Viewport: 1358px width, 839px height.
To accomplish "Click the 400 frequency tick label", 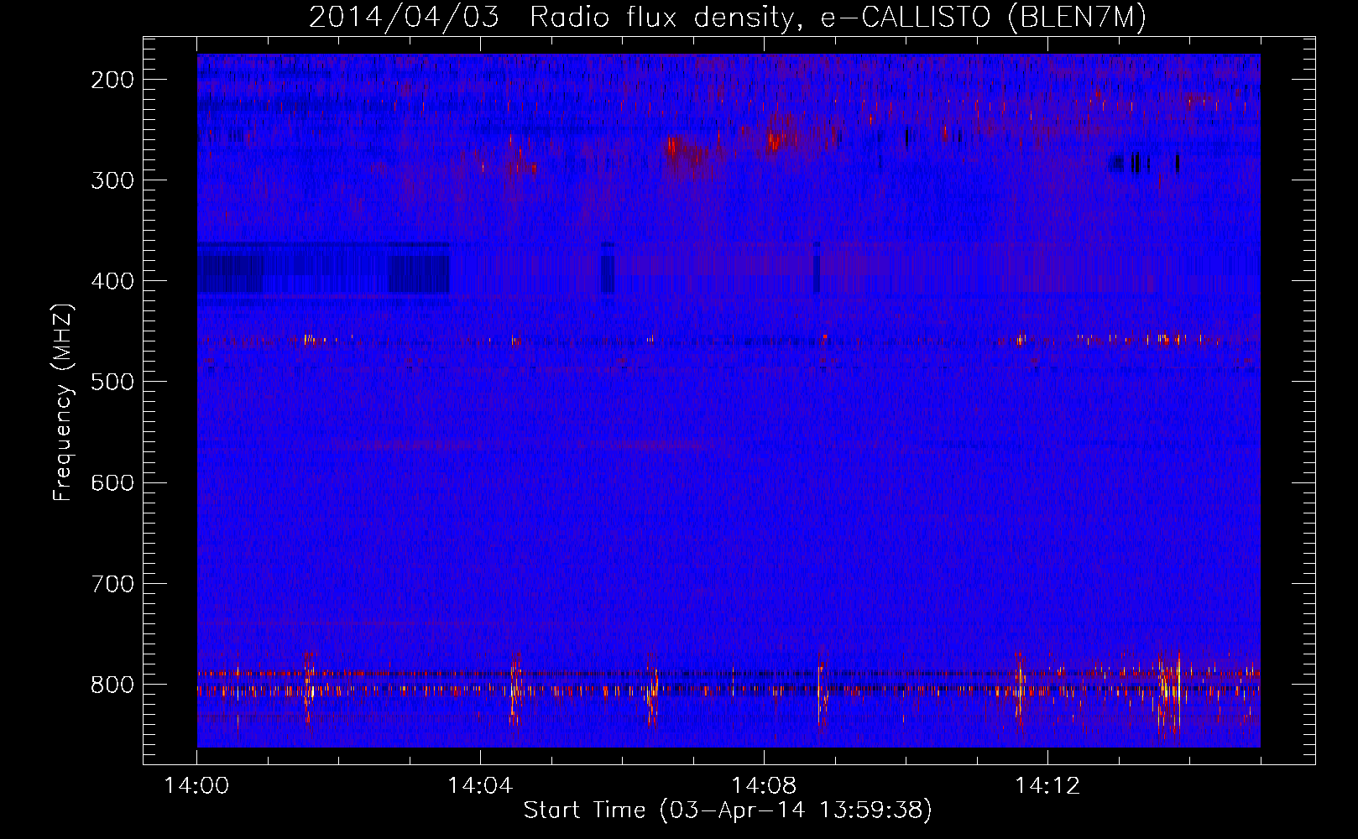I will pos(112,282).
